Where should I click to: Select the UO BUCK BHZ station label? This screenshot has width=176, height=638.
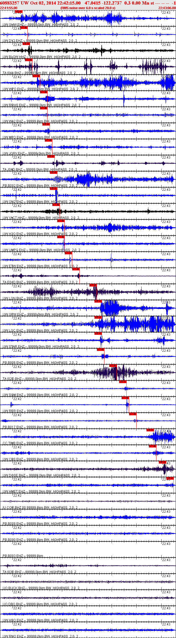pos(14,588)
